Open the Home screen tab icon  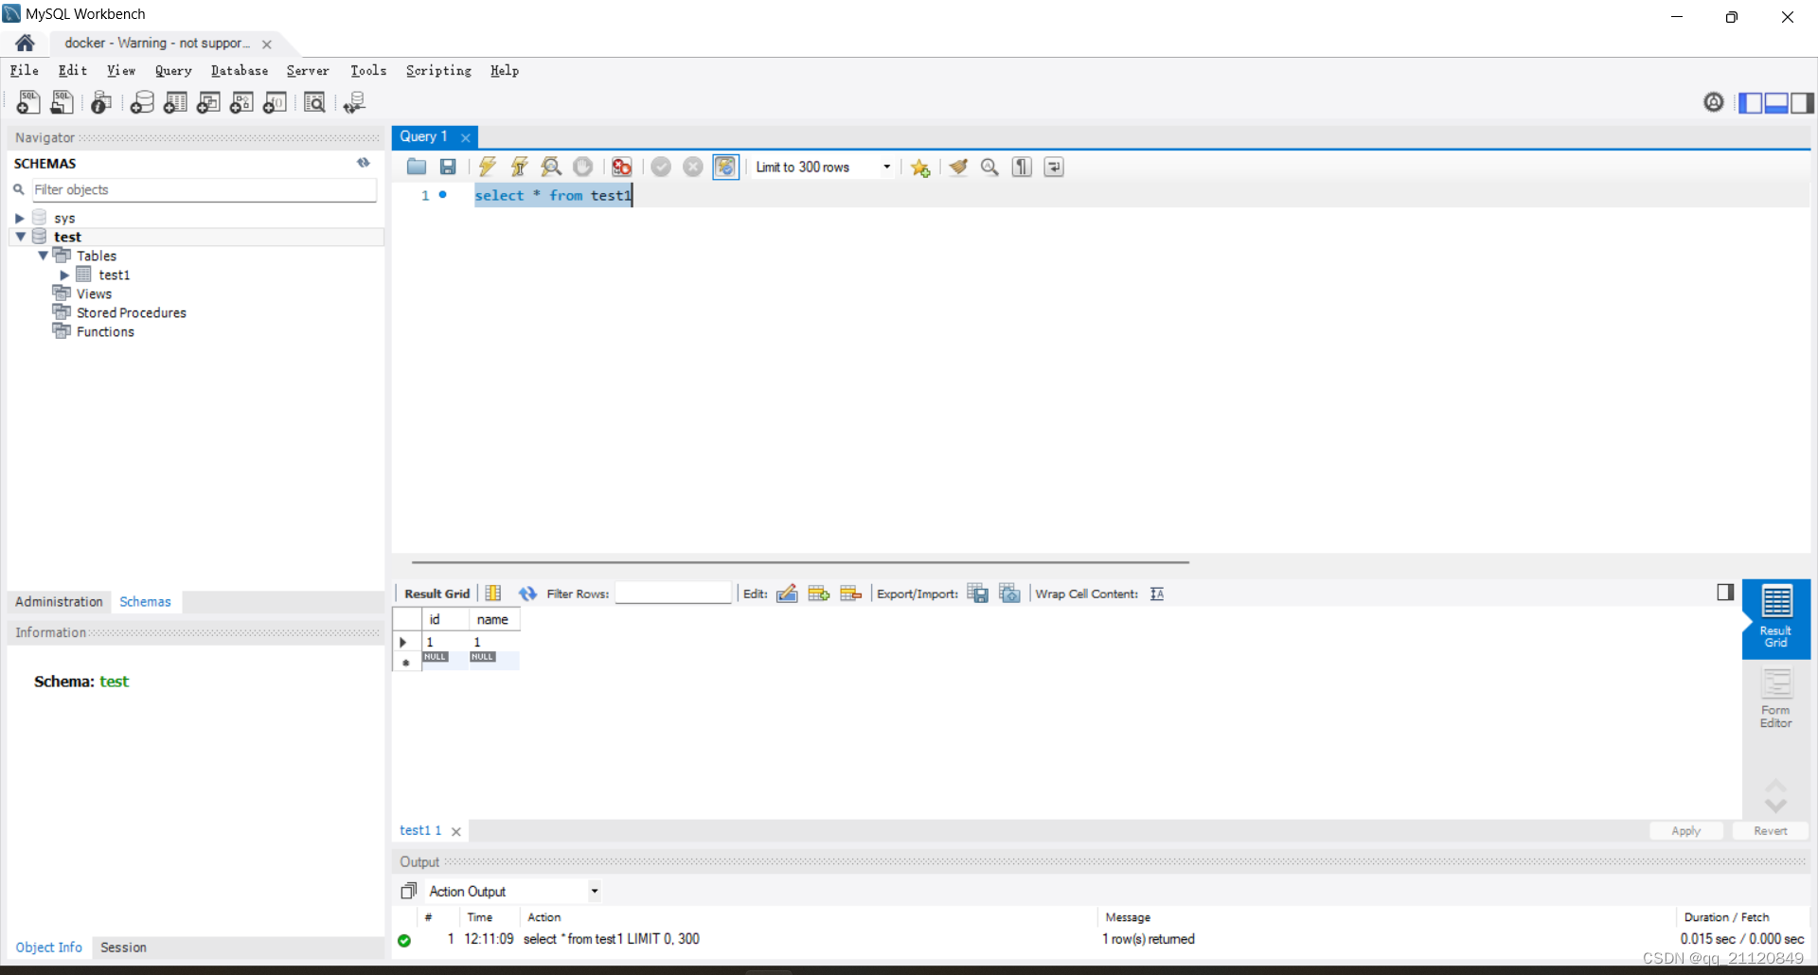(25, 43)
